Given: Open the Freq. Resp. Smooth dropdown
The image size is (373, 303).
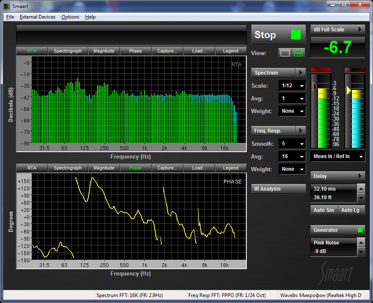Looking at the screenshot, I should click(x=292, y=144).
